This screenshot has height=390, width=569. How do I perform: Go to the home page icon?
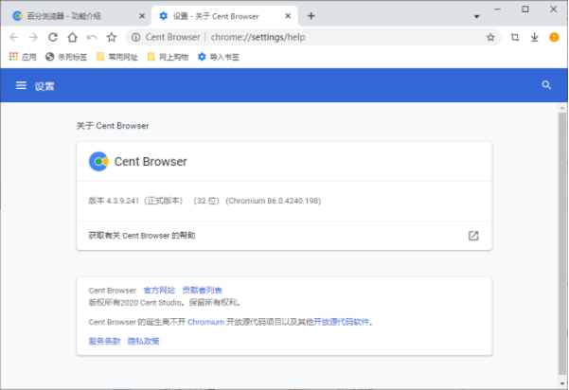73,37
